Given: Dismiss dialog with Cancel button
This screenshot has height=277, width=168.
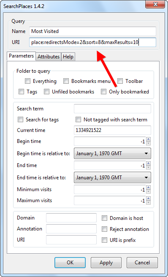Looking at the screenshot, I should point(142,263).
